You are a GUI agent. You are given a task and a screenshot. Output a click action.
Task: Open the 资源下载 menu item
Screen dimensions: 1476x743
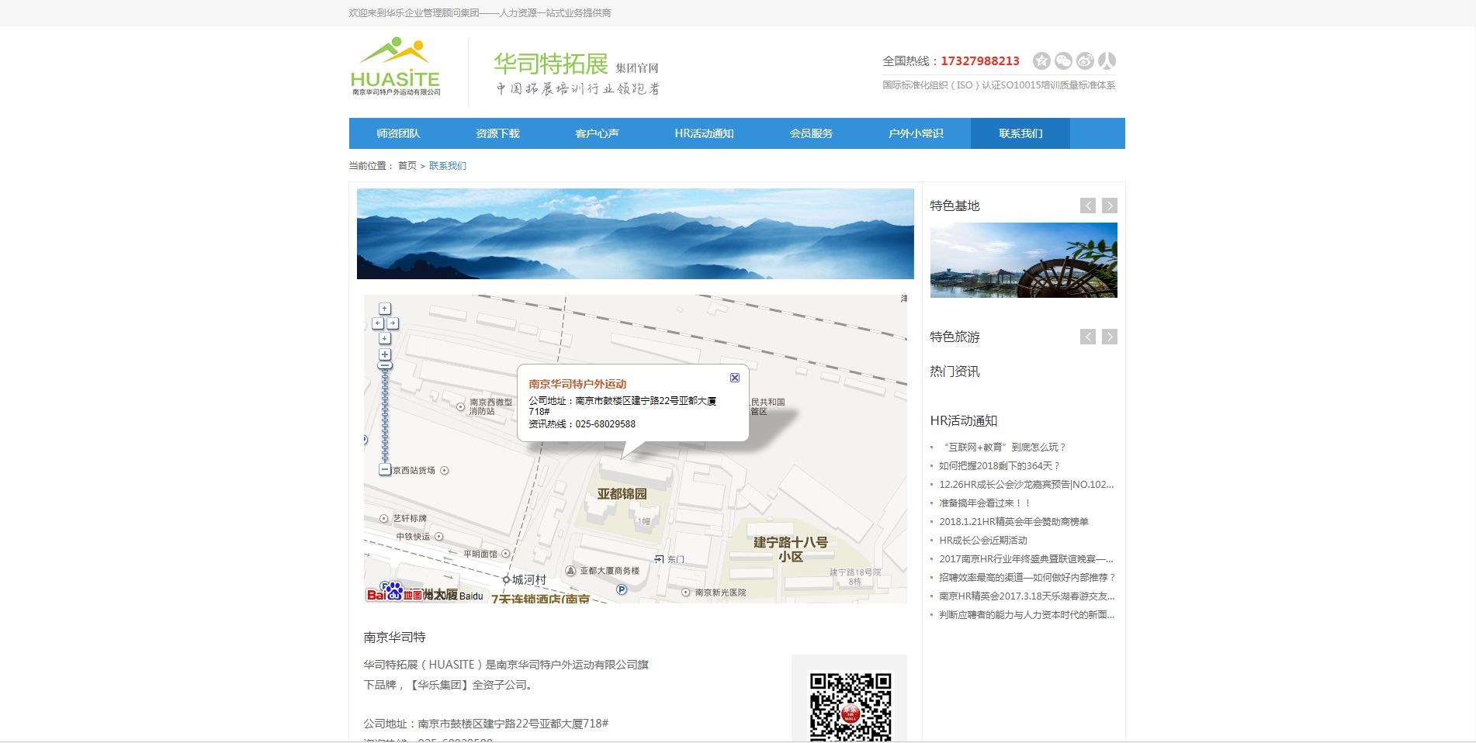coord(498,133)
